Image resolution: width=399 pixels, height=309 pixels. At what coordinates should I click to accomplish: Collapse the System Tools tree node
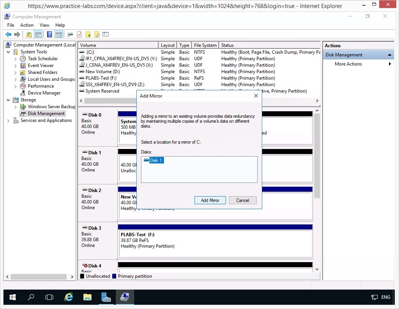[8, 52]
